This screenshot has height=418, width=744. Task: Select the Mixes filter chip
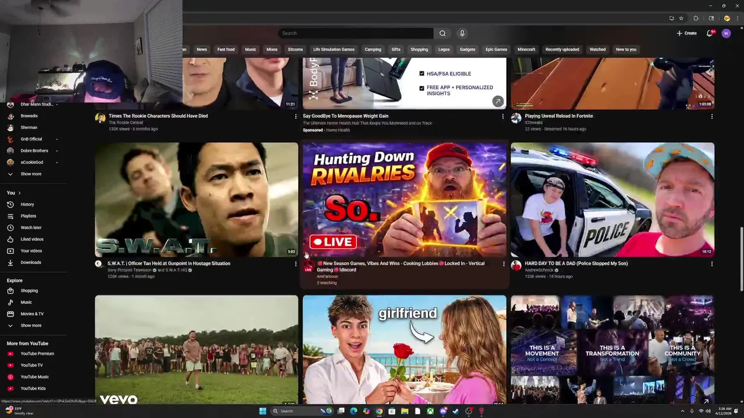coord(272,49)
